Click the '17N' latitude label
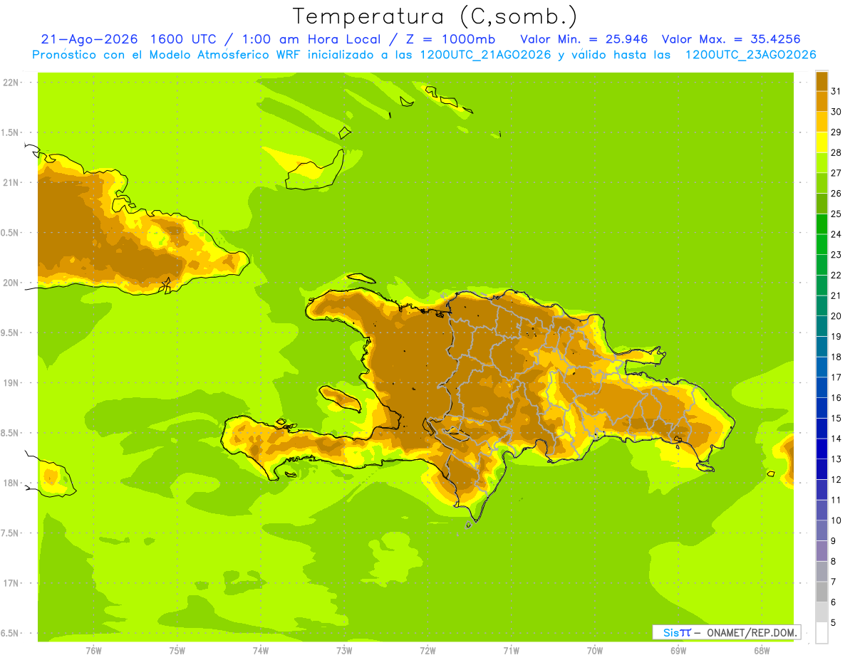Image resolution: width=855 pixels, height=660 pixels. click(x=12, y=583)
